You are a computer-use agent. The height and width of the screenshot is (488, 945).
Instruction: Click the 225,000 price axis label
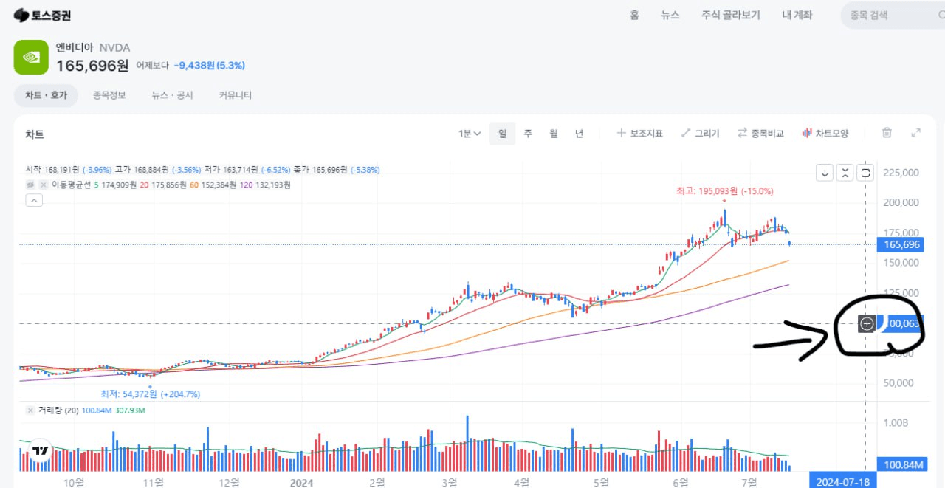point(901,173)
